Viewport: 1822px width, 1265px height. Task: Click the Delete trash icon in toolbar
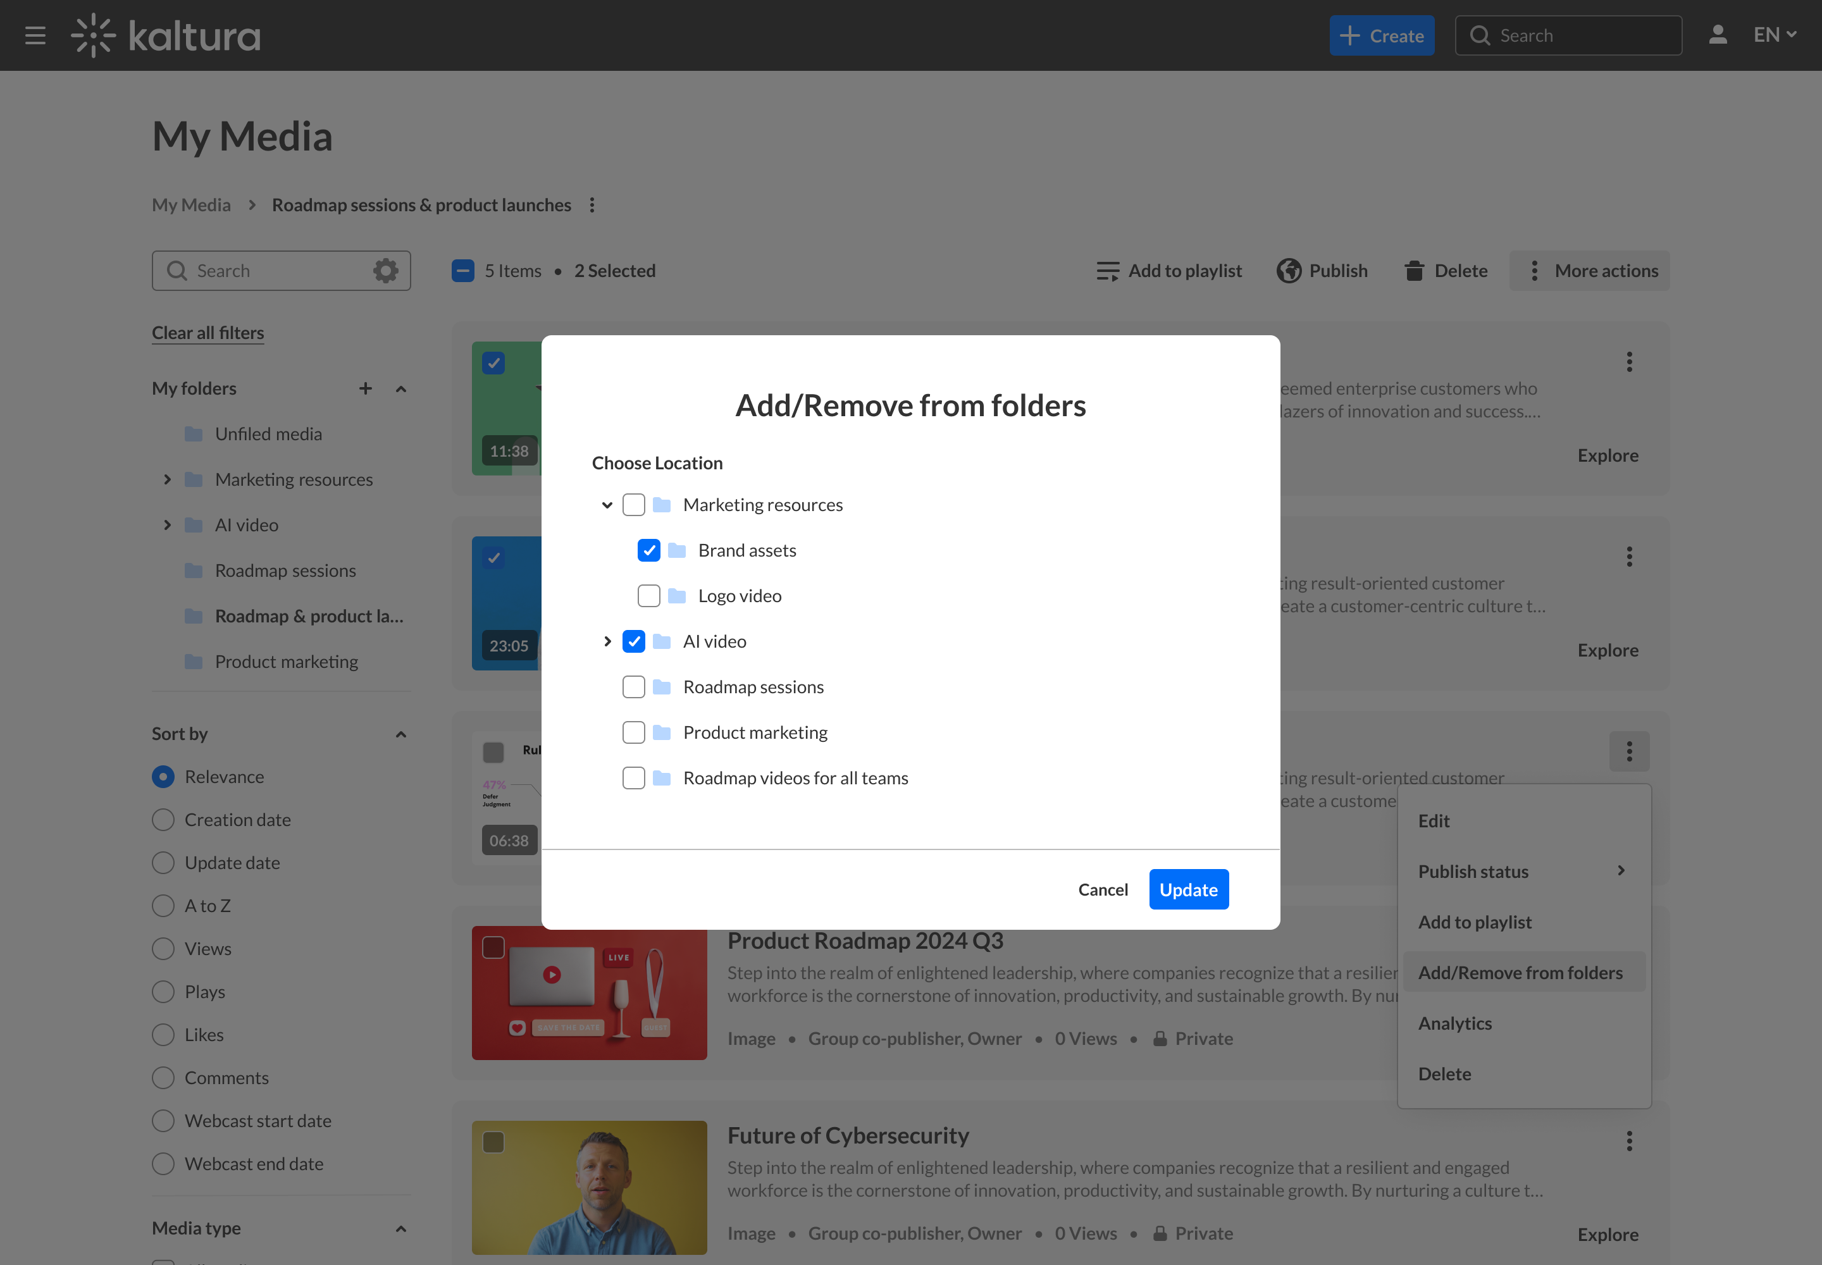tap(1414, 271)
